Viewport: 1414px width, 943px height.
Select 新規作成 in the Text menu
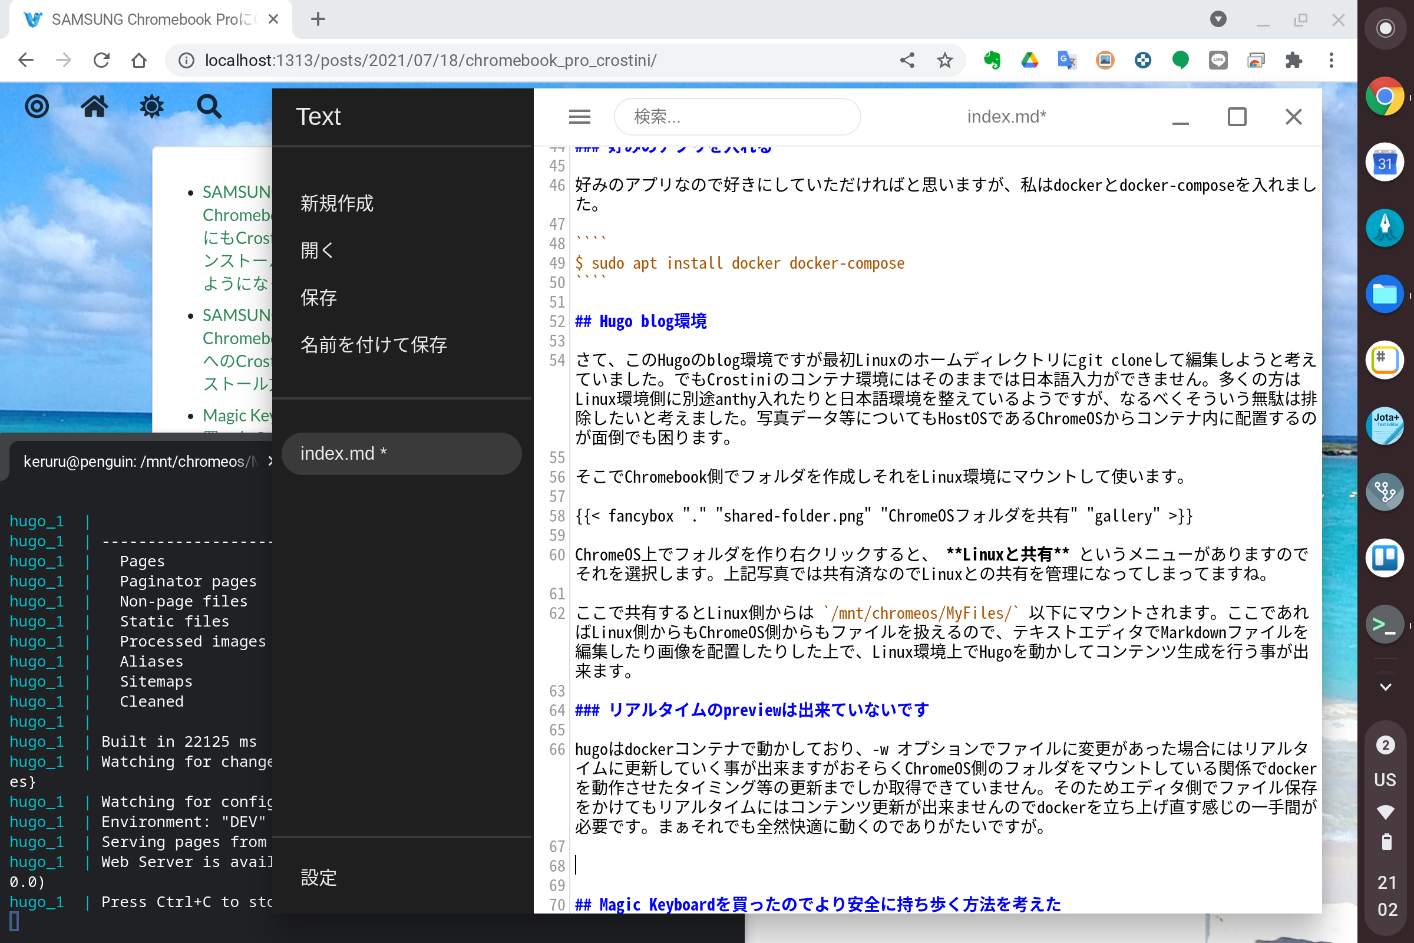click(x=336, y=203)
